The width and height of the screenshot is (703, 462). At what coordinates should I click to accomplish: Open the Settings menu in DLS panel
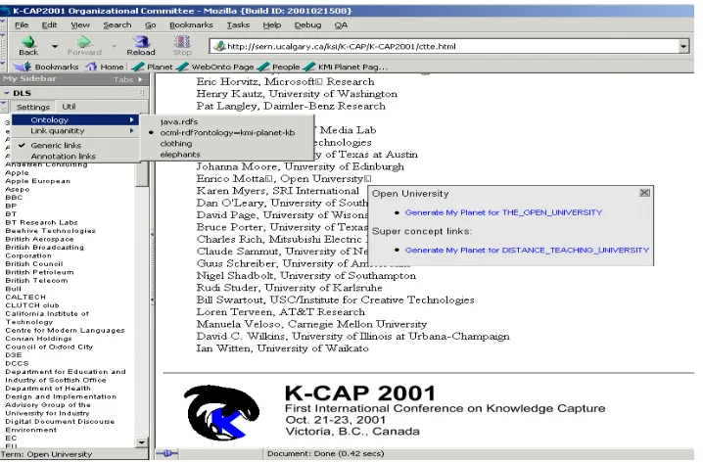click(x=32, y=107)
